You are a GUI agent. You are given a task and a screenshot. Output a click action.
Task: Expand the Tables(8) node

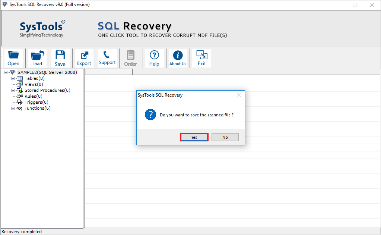click(13, 79)
